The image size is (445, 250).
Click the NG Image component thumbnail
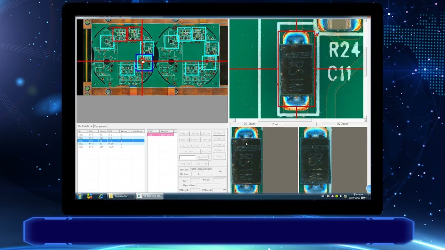point(246,160)
